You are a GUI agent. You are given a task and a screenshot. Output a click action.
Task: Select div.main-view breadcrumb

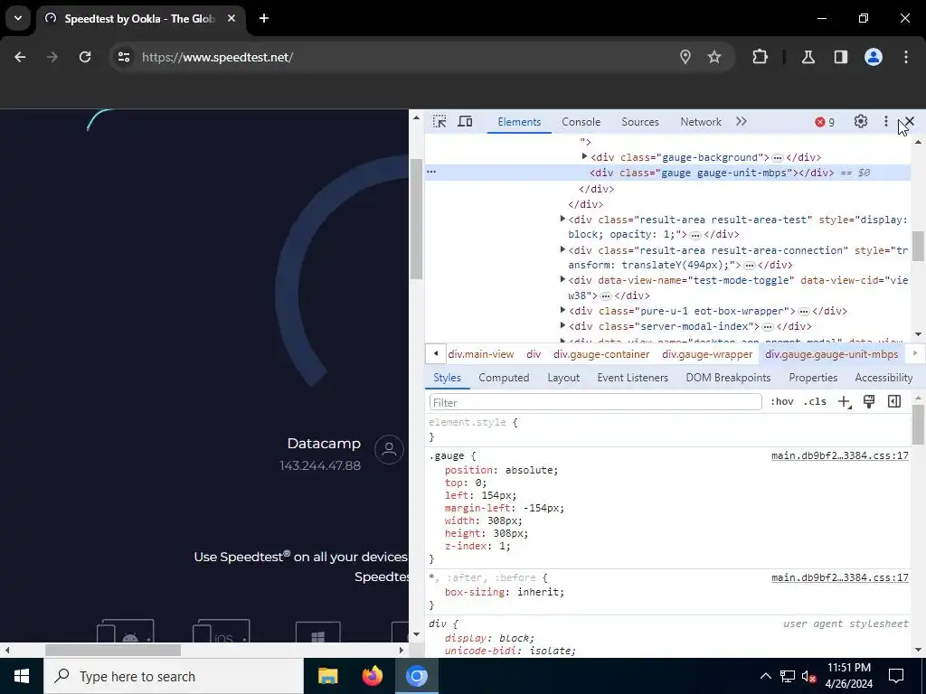click(x=481, y=354)
